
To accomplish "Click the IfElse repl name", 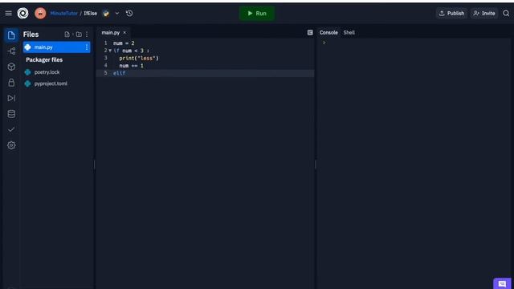I will 91,14.
